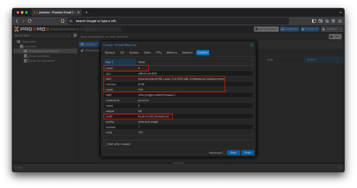
Task: Switch to the OS wizard tab
Action: (122, 53)
